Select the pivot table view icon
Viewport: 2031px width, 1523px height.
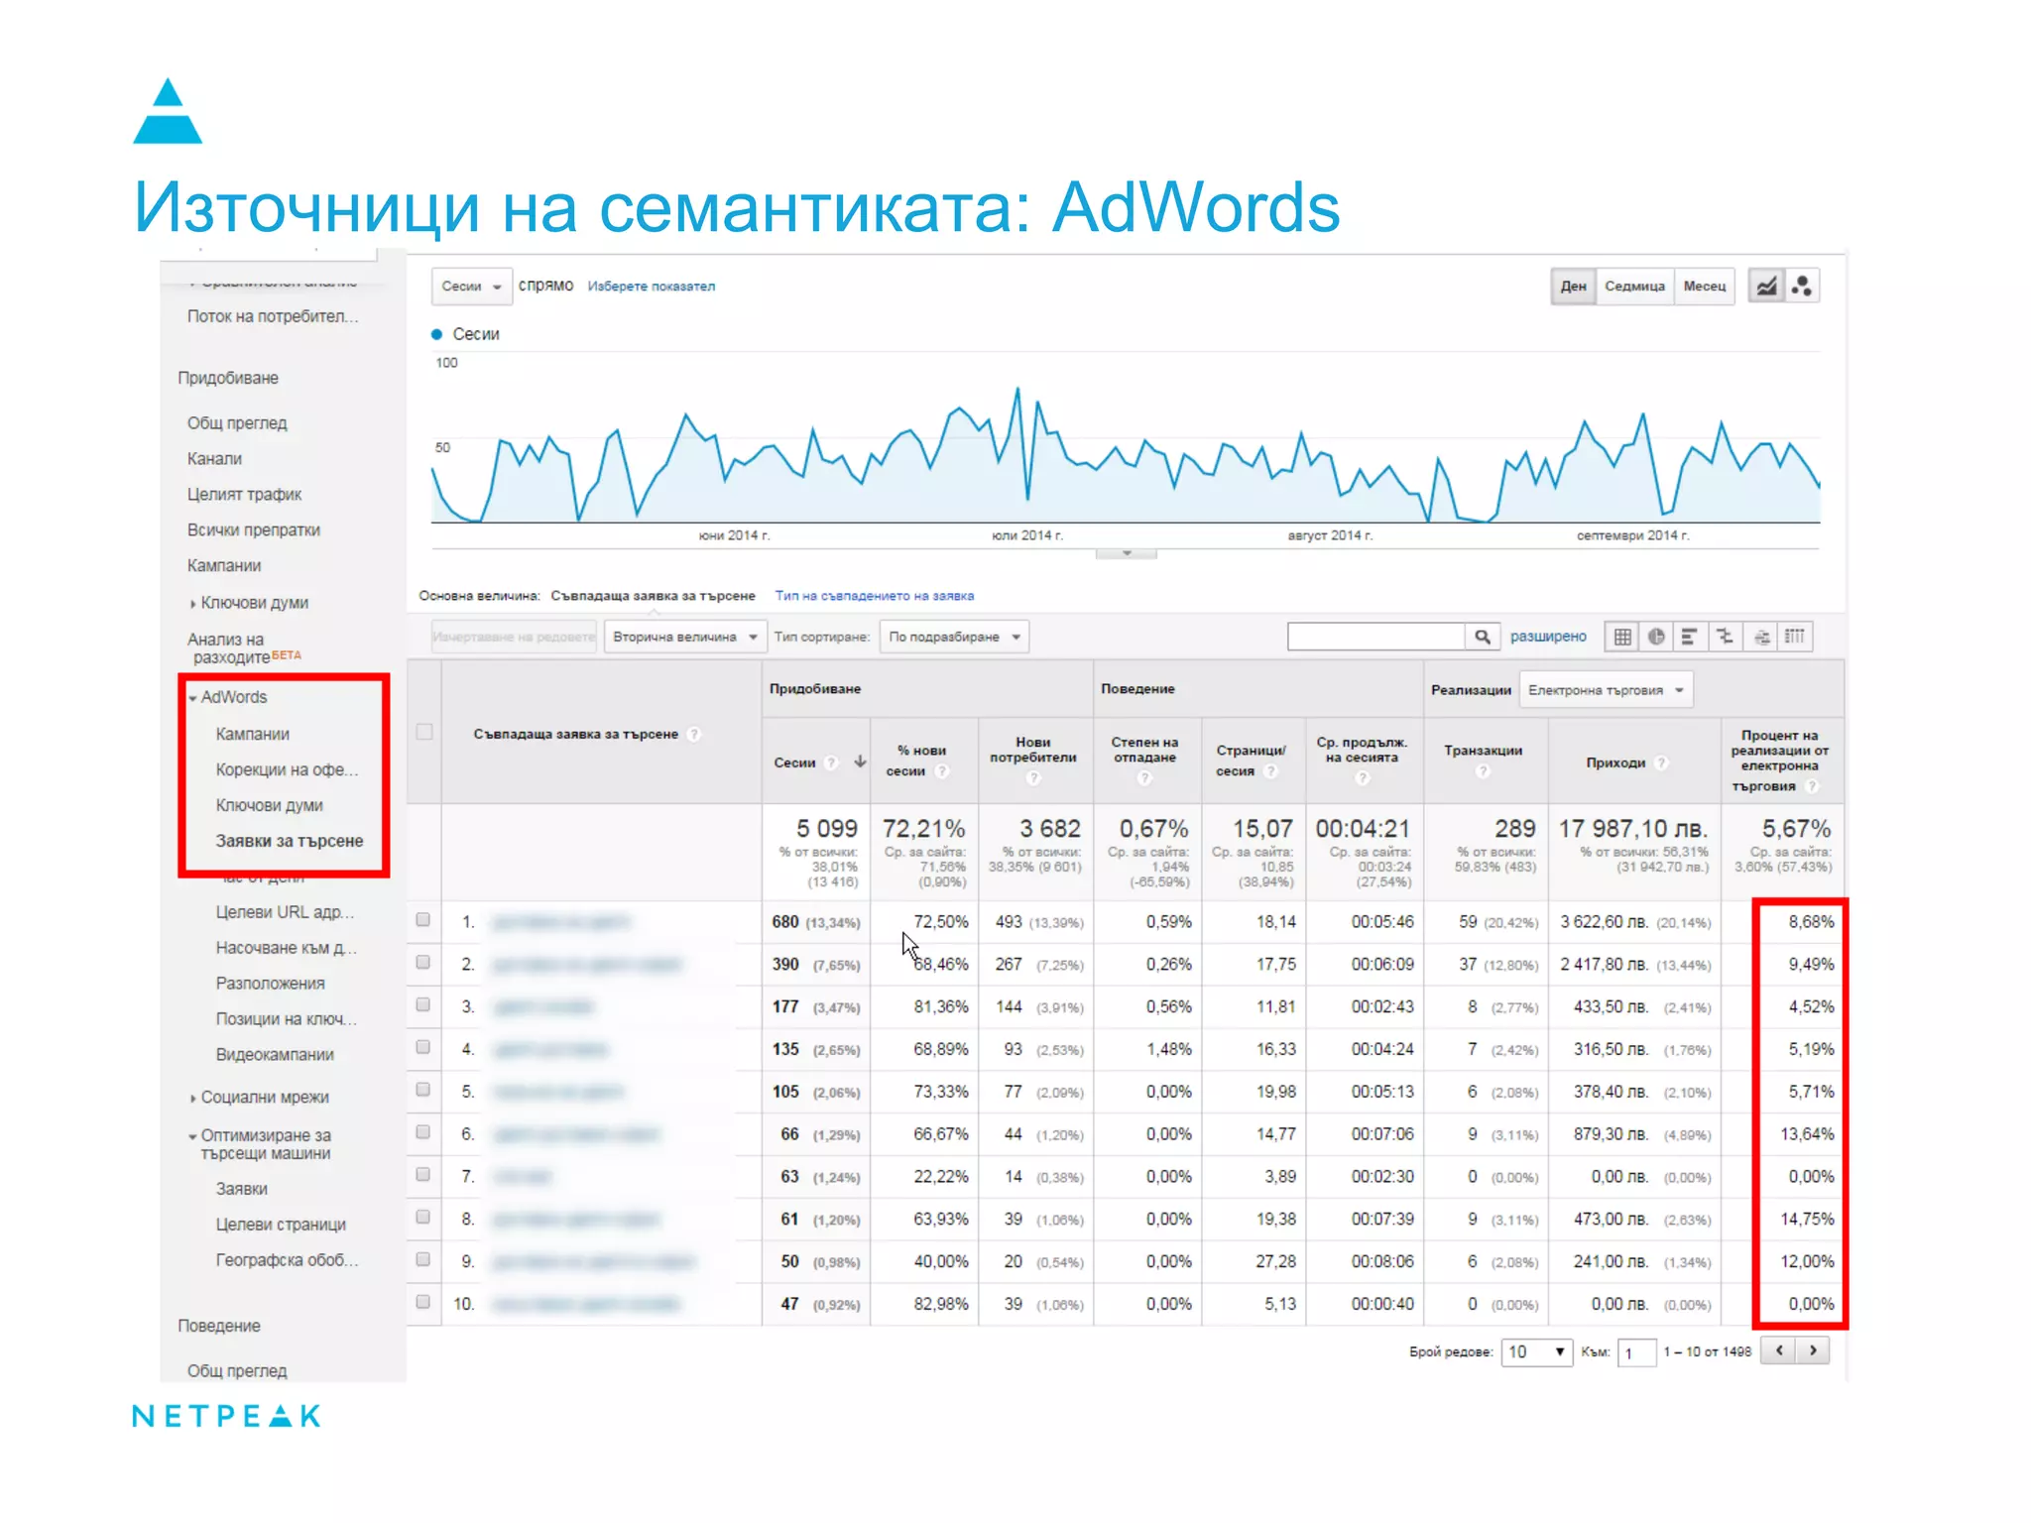tap(1796, 637)
